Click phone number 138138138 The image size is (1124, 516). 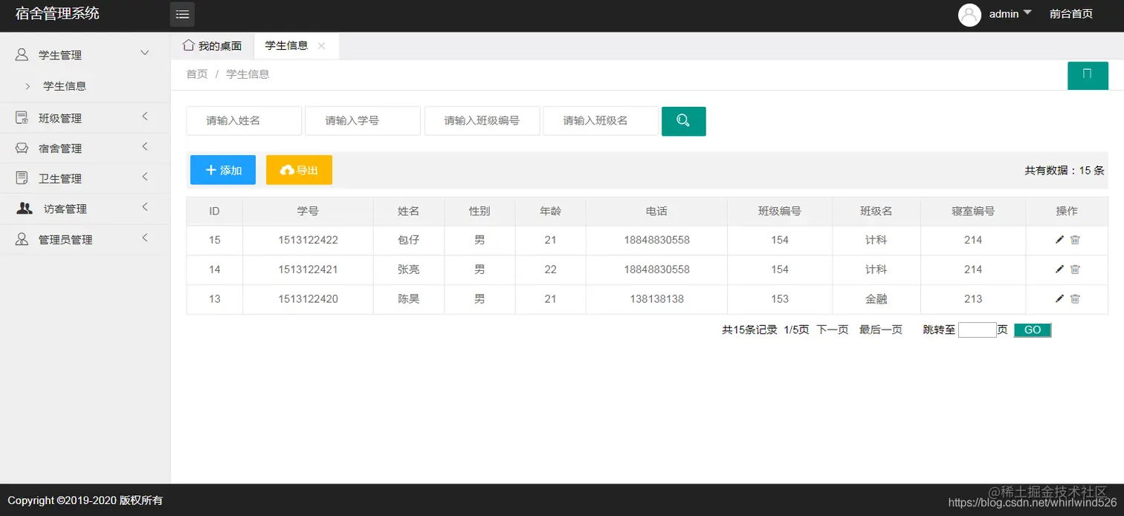[656, 298]
